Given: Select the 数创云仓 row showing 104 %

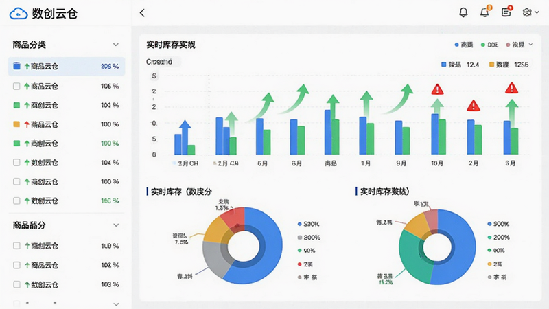Looking at the screenshot, I should tap(67, 163).
